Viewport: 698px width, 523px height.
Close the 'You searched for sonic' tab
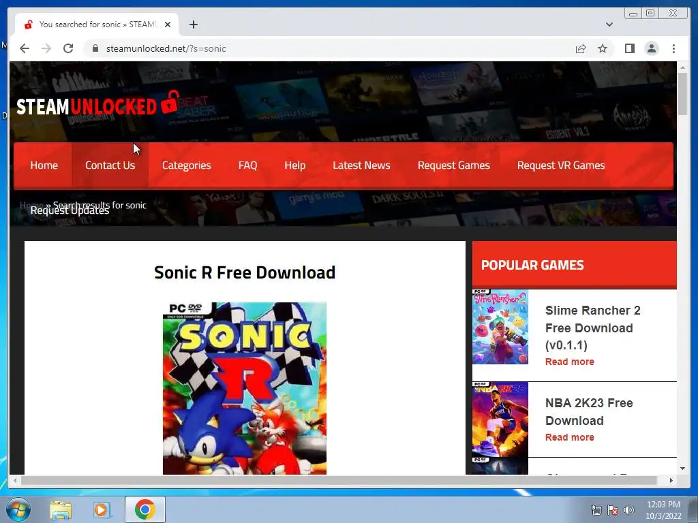168,25
